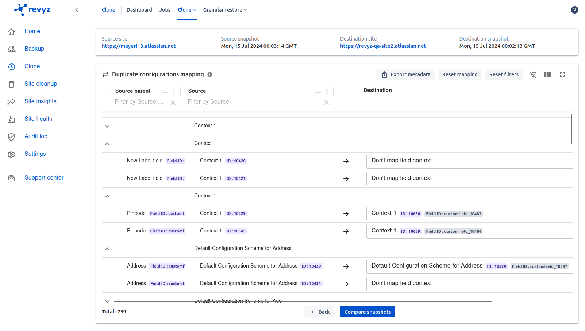
Task: Click the help question mark icon
Action: click(x=574, y=10)
